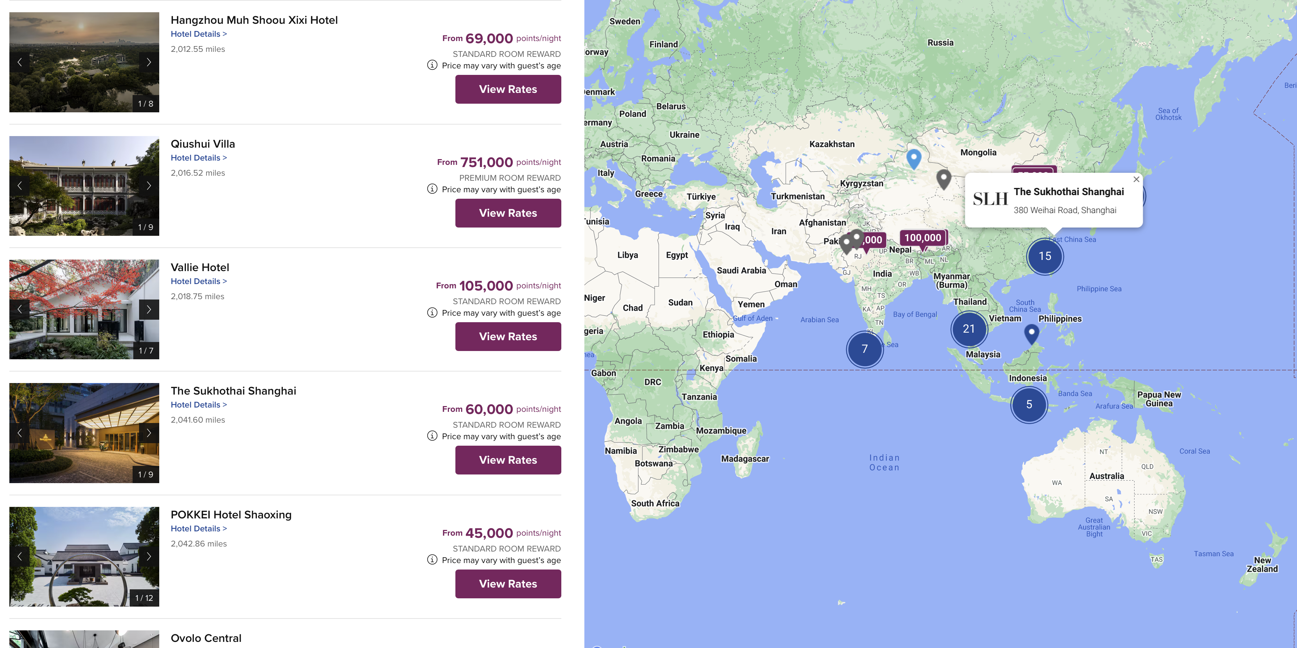Image resolution: width=1297 pixels, height=648 pixels.
Task: View Rates for POKKEI Hotel Shaoxing
Action: coord(508,584)
